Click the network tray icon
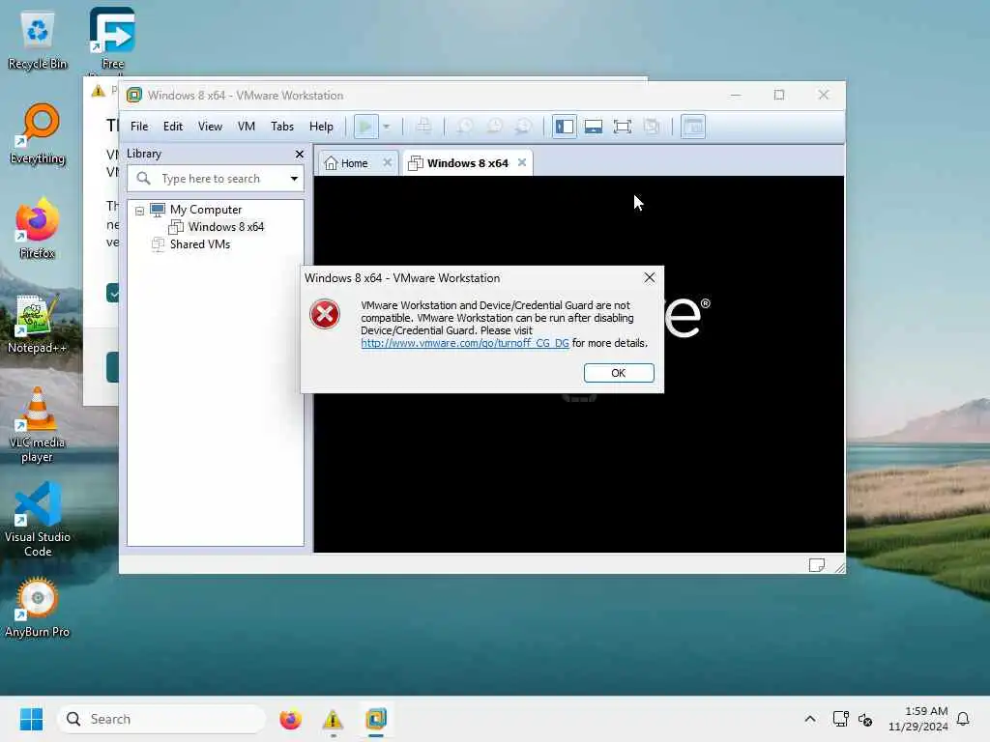Viewport: 990px width, 742px height. (840, 719)
